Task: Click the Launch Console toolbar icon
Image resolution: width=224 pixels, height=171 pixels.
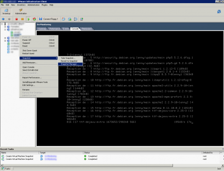Action: click(82, 19)
